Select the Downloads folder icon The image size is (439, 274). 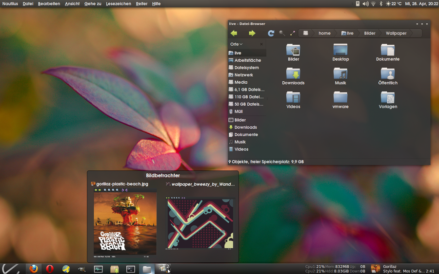(293, 74)
